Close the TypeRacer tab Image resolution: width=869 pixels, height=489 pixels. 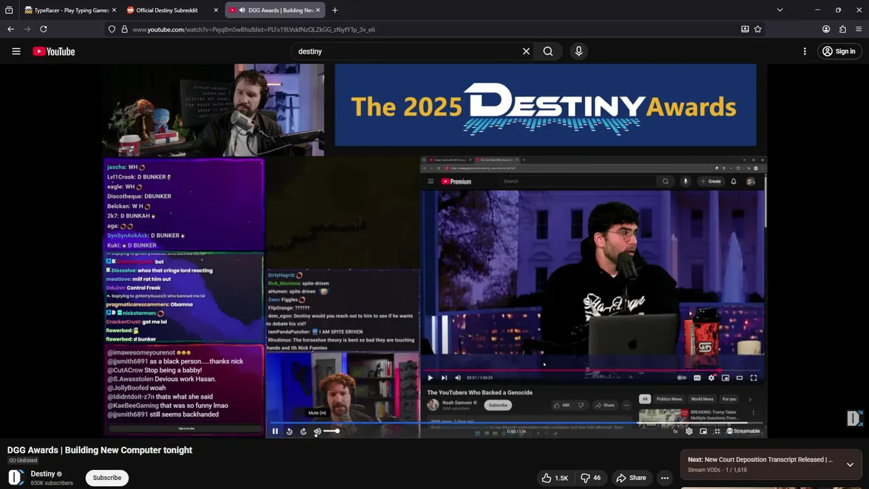tap(114, 10)
